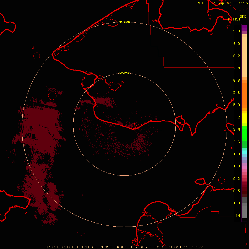The image size is (249, 249).
Task: Click the 4.2 scale value
Action: pos(237,117)
